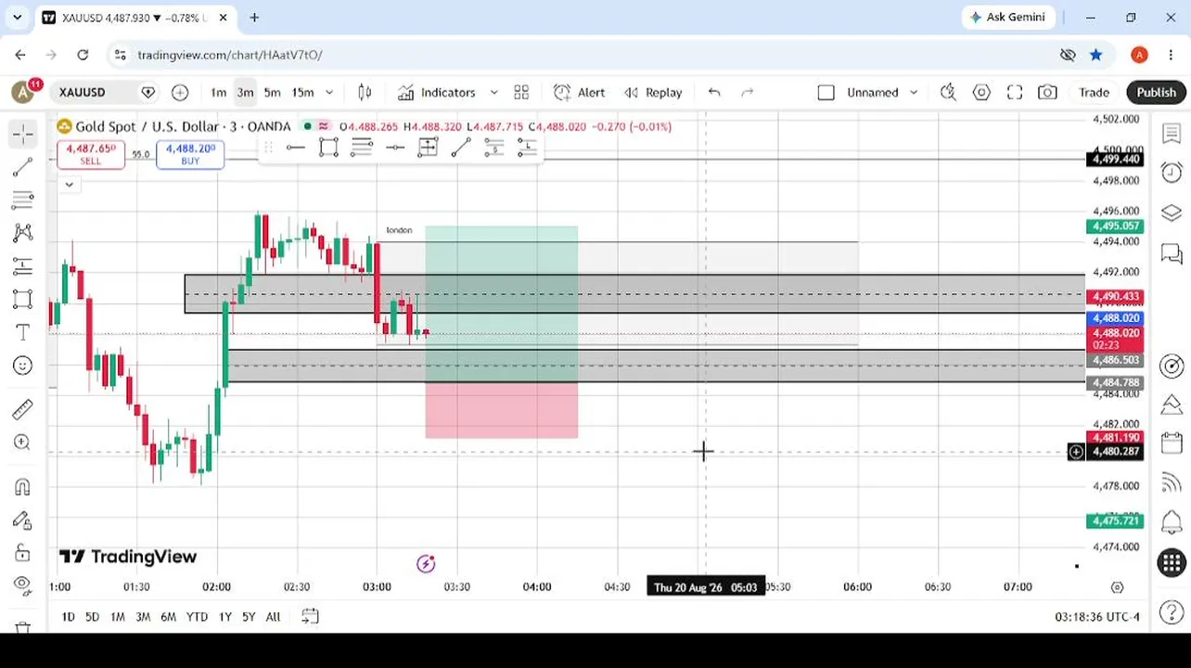The height and width of the screenshot is (668, 1191).
Task: Start bar Replay mode
Action: coord(654,92)
